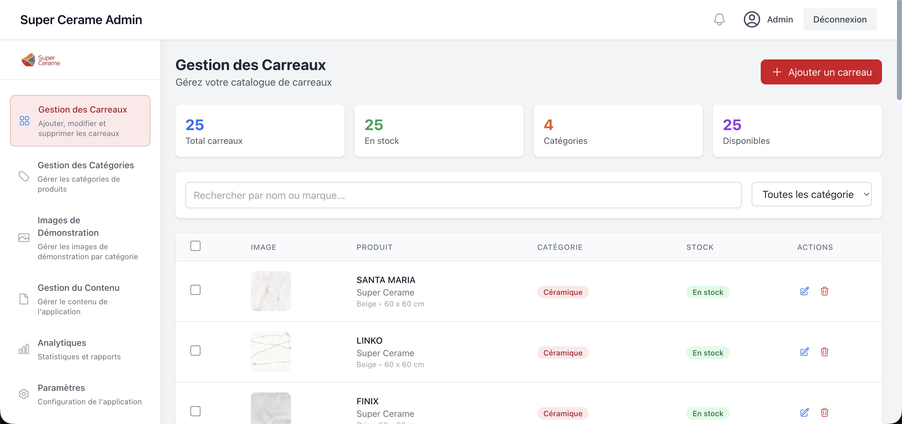Select the LINKO row checkbox
This screenshot has height=424, width=902.
(x=195, y=351)
